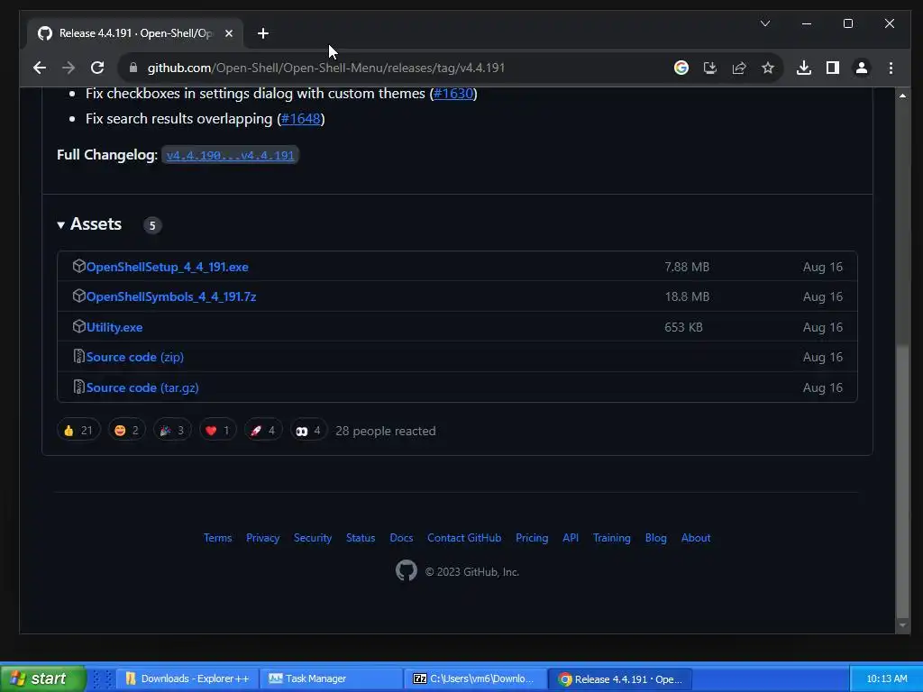Viewport: 923px width, 692px height.
Task: Click package icon beside Utility.exe
Action: pos(79,326)
